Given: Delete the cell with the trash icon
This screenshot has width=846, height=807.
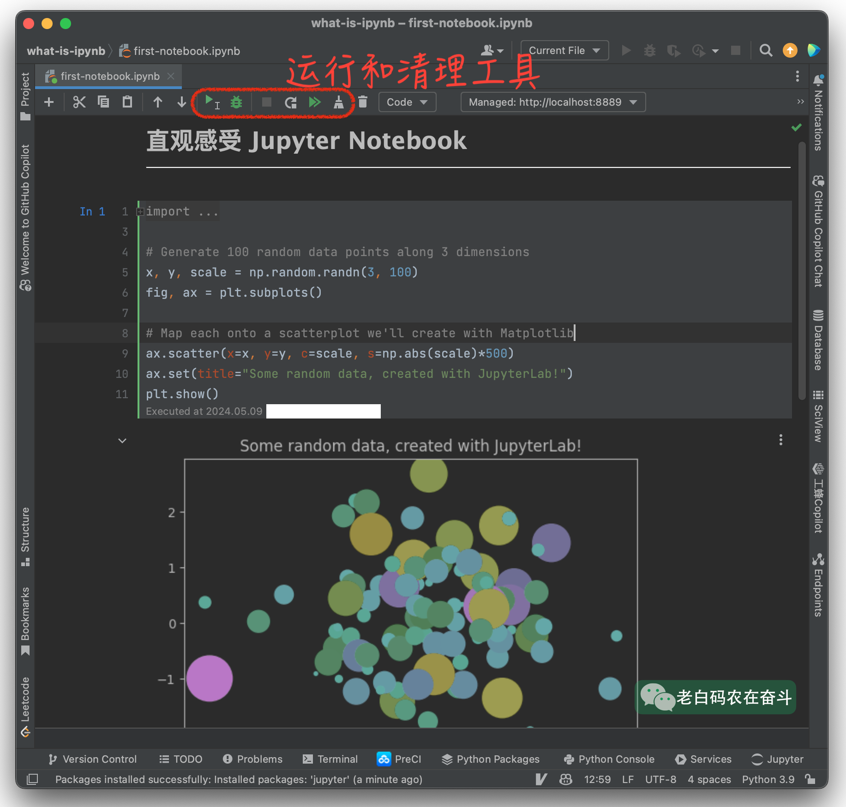Looking at the screenshot, I should 363,102.
